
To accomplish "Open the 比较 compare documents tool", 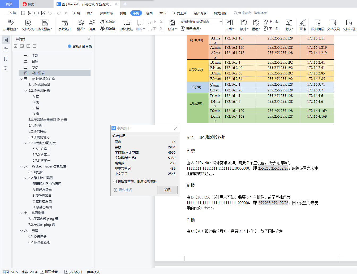I will (289, 25).
